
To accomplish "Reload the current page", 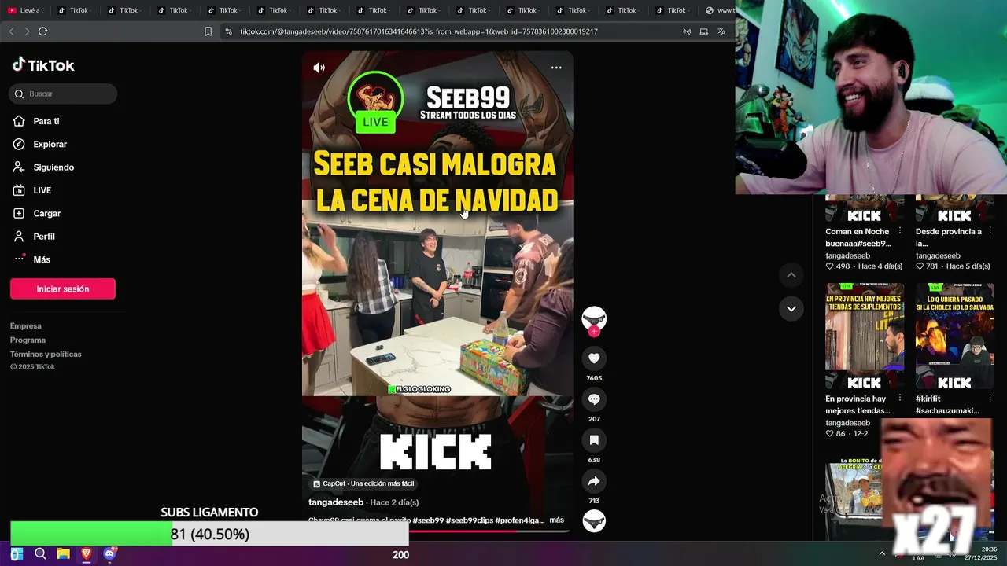I will point(43,31).
